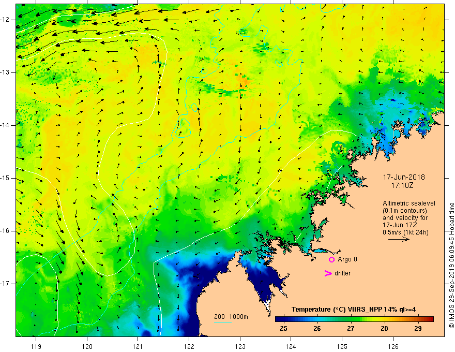Click the time label 17:10Z

click(x=402, y=185)
